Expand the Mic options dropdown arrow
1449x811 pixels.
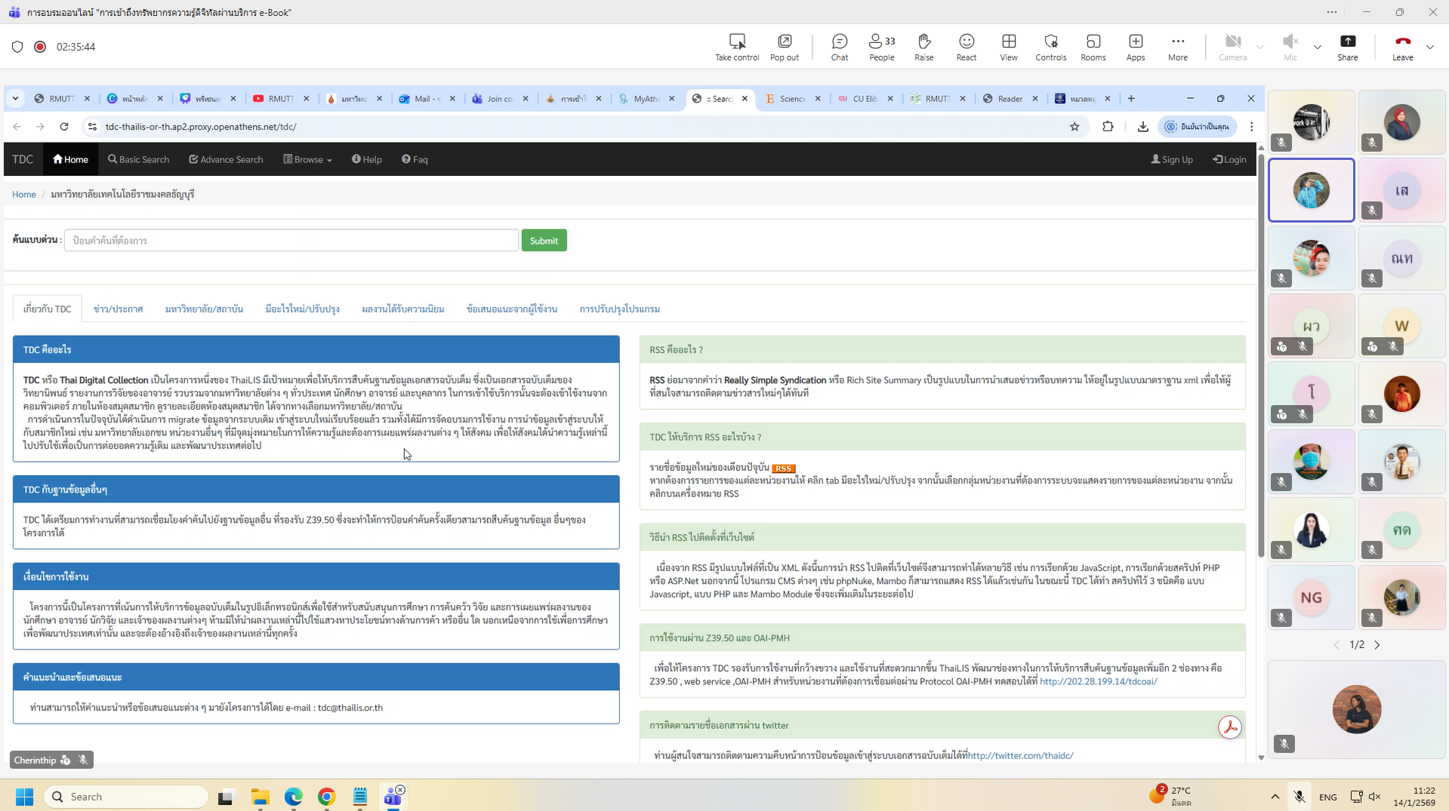(1318, 47)
